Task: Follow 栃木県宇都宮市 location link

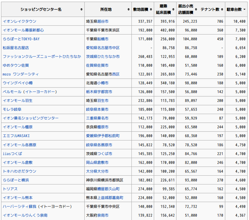Action: (99, 92)
